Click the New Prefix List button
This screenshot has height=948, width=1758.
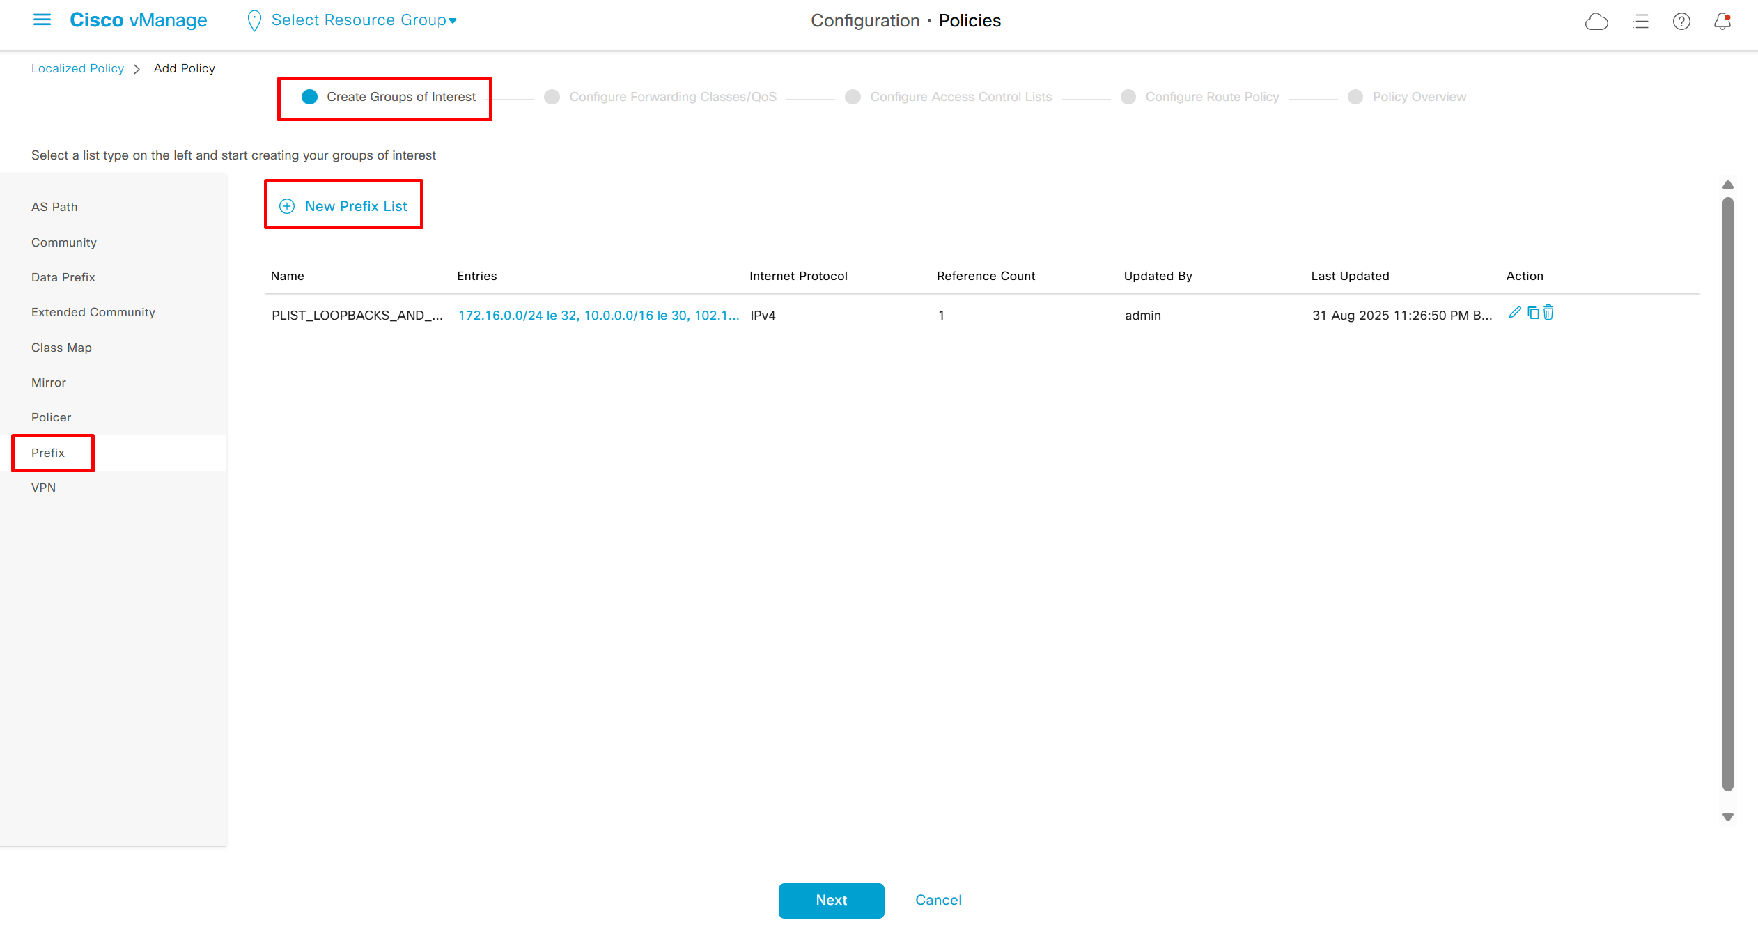343,206
